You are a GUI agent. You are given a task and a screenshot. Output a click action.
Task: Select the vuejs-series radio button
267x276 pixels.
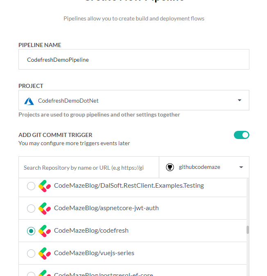click(31, 254)
